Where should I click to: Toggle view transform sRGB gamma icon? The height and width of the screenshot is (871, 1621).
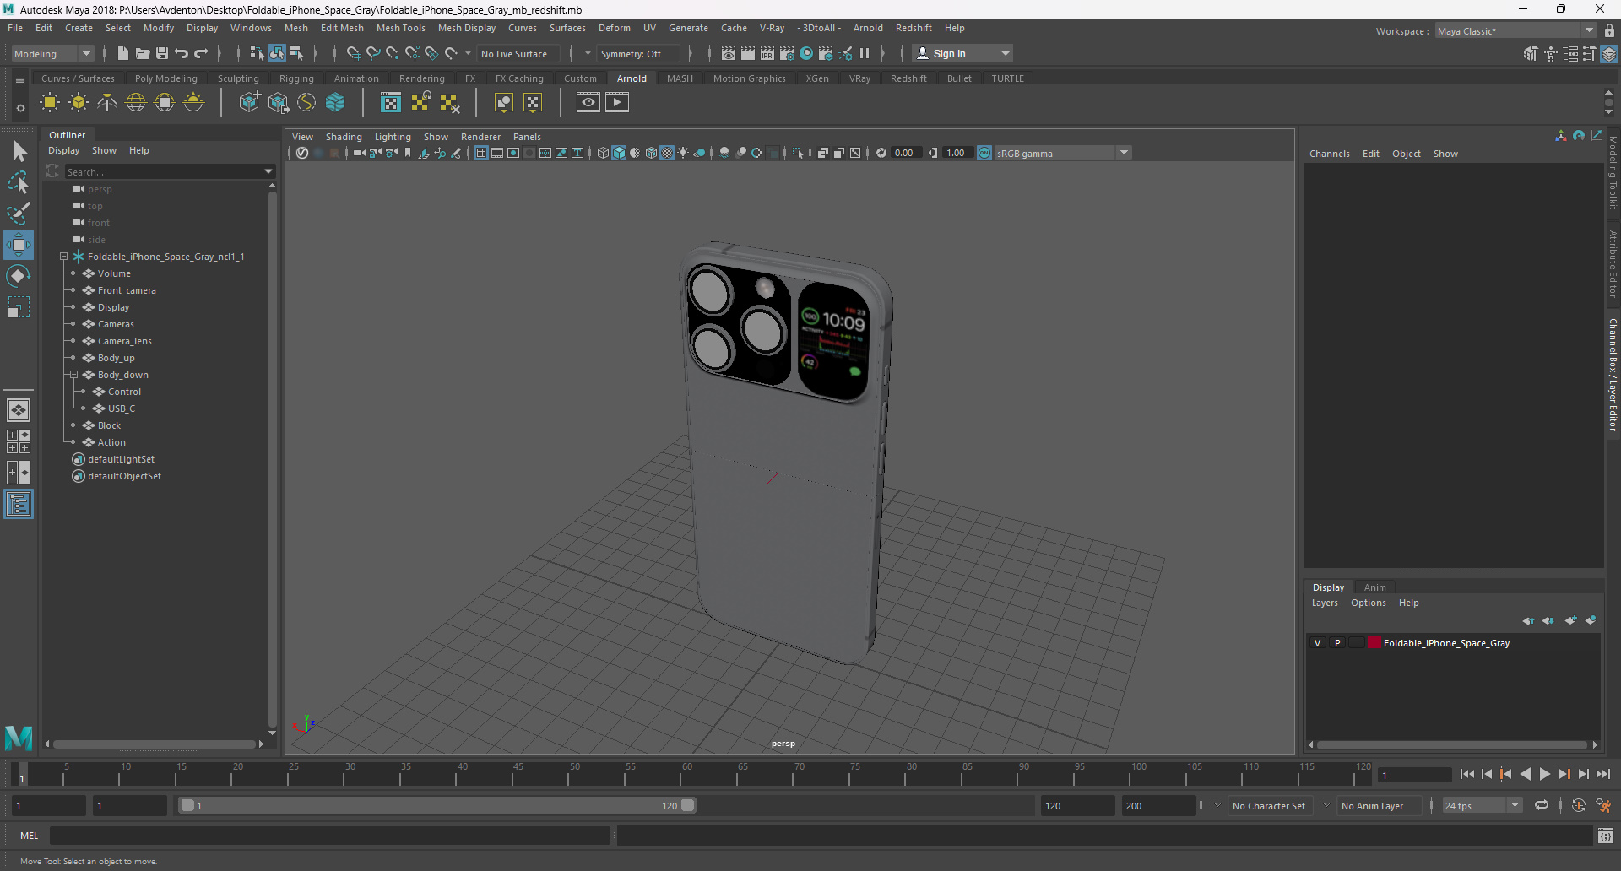tap(984, 153)
